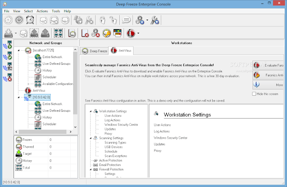
Task: Select Windows Security Center in demo tree
Action: (x=121, y=124)
